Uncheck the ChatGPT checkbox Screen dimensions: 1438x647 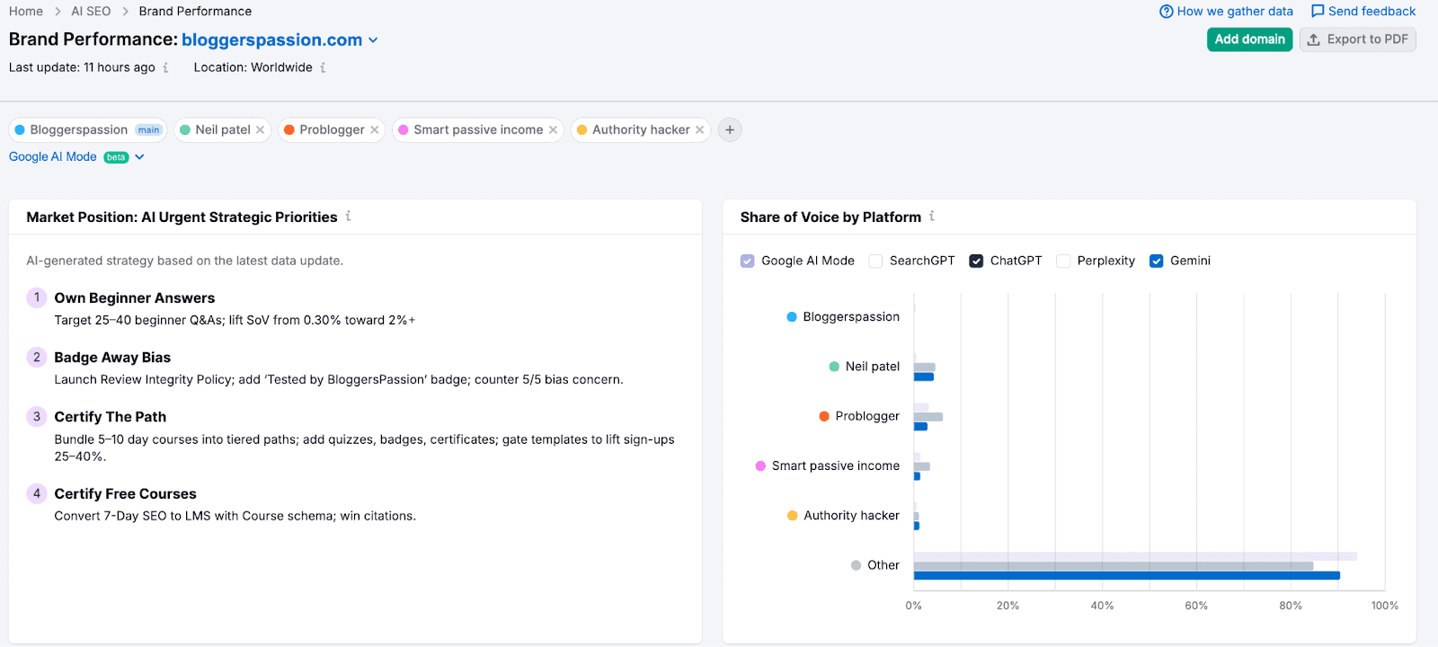click(x=976, y=261)
